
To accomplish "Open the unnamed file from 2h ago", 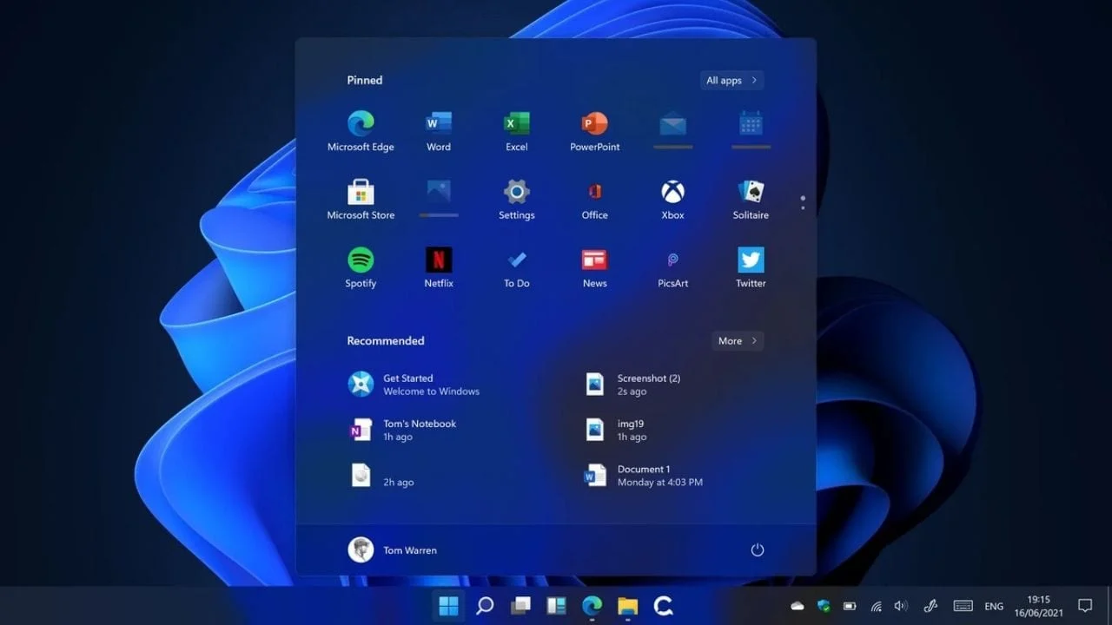I will tap(381, 475).
